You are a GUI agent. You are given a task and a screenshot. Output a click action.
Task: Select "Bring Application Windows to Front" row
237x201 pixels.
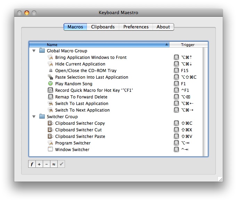pos(116,57)
